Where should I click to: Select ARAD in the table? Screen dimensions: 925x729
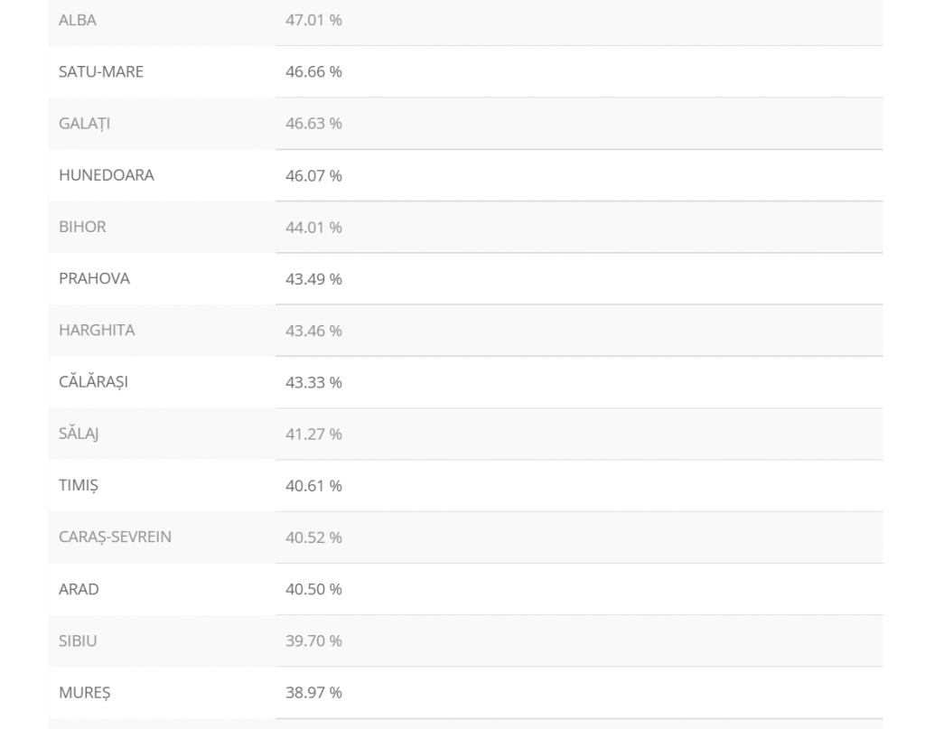pyautogui.click(x=79, y=589)
